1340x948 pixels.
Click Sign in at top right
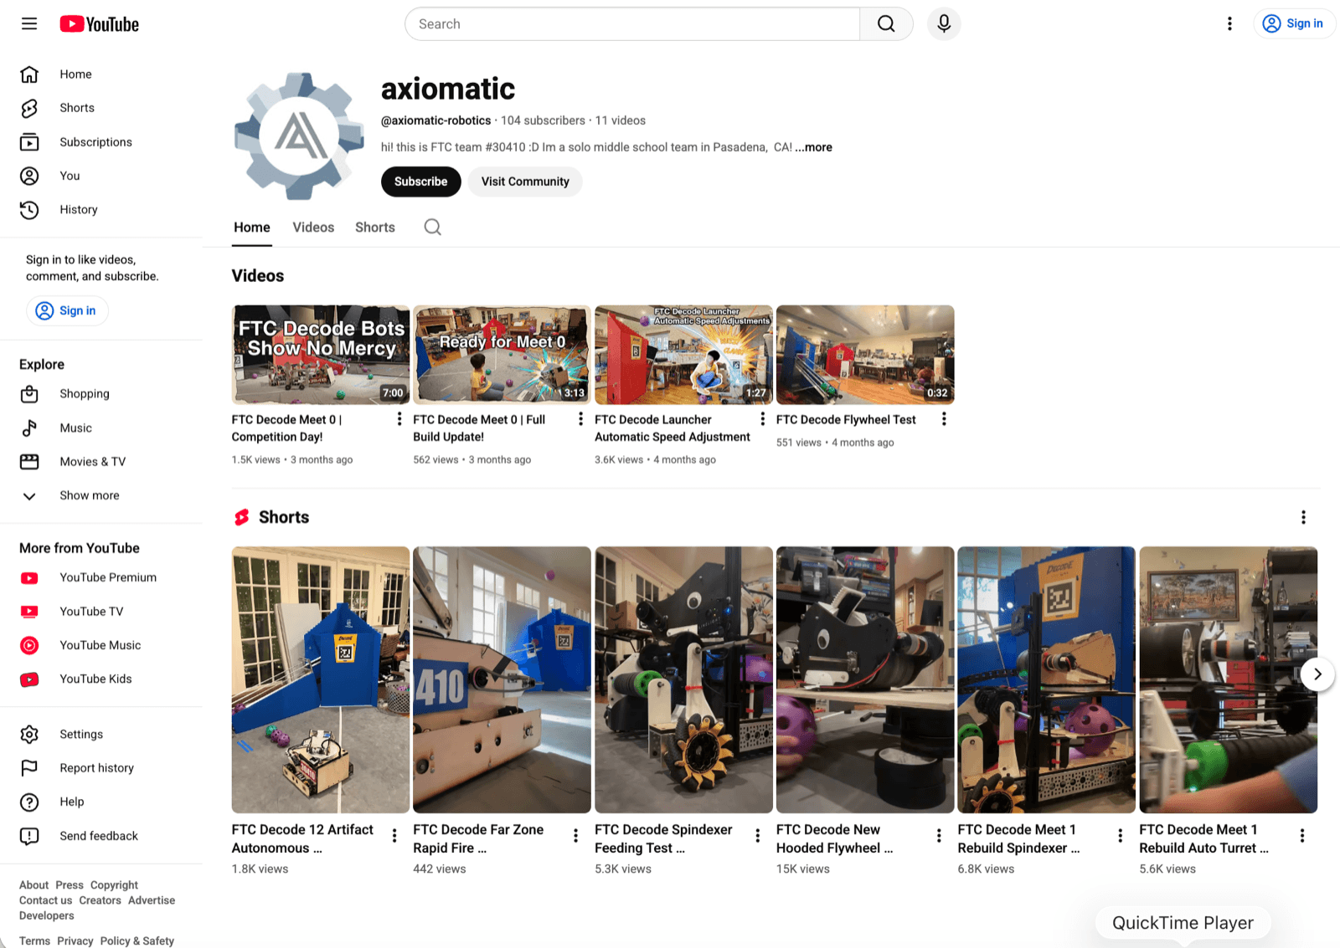tap(1293, 23)
